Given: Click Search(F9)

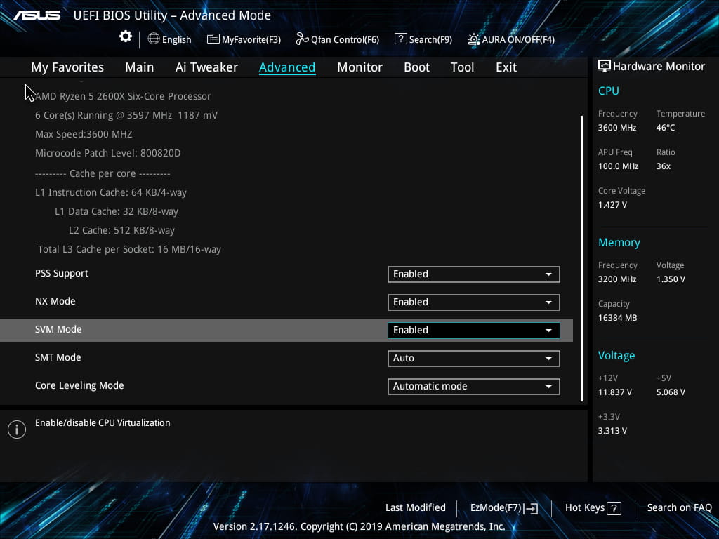Looking at the screenshot, I should [423, 39].
